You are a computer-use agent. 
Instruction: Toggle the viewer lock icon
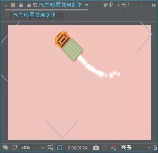21,5
